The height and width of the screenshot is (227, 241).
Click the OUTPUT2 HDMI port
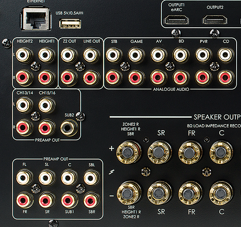215,20
